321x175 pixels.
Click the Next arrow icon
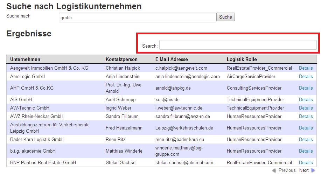[x=313, y=170]
